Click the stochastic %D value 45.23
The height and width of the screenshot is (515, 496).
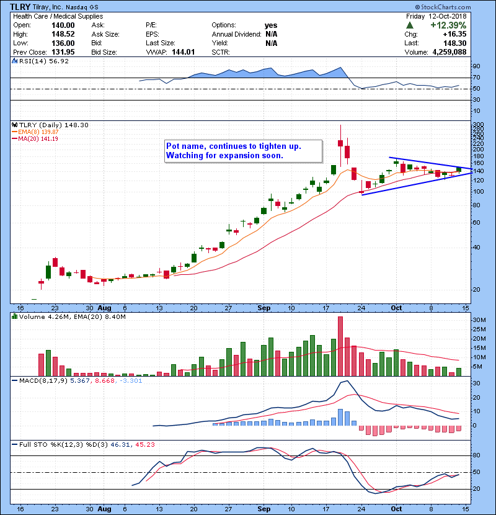point(144,444)
